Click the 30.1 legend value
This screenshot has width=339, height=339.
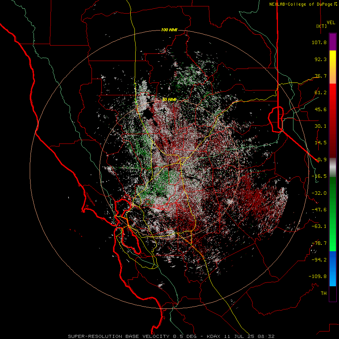point(321,126)
